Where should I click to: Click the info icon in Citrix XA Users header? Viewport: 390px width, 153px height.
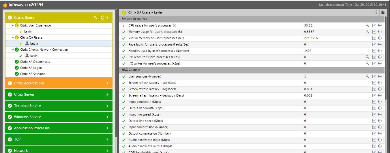coord(376,12)
